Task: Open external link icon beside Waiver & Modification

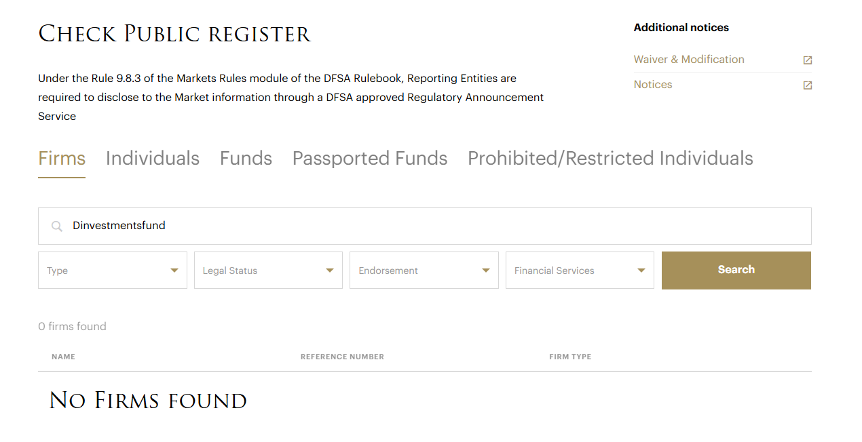Action: 807,60
